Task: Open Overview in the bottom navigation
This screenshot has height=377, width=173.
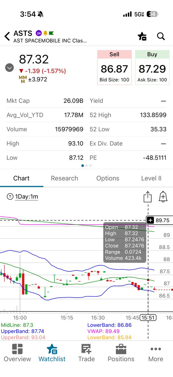Action: 17,353
